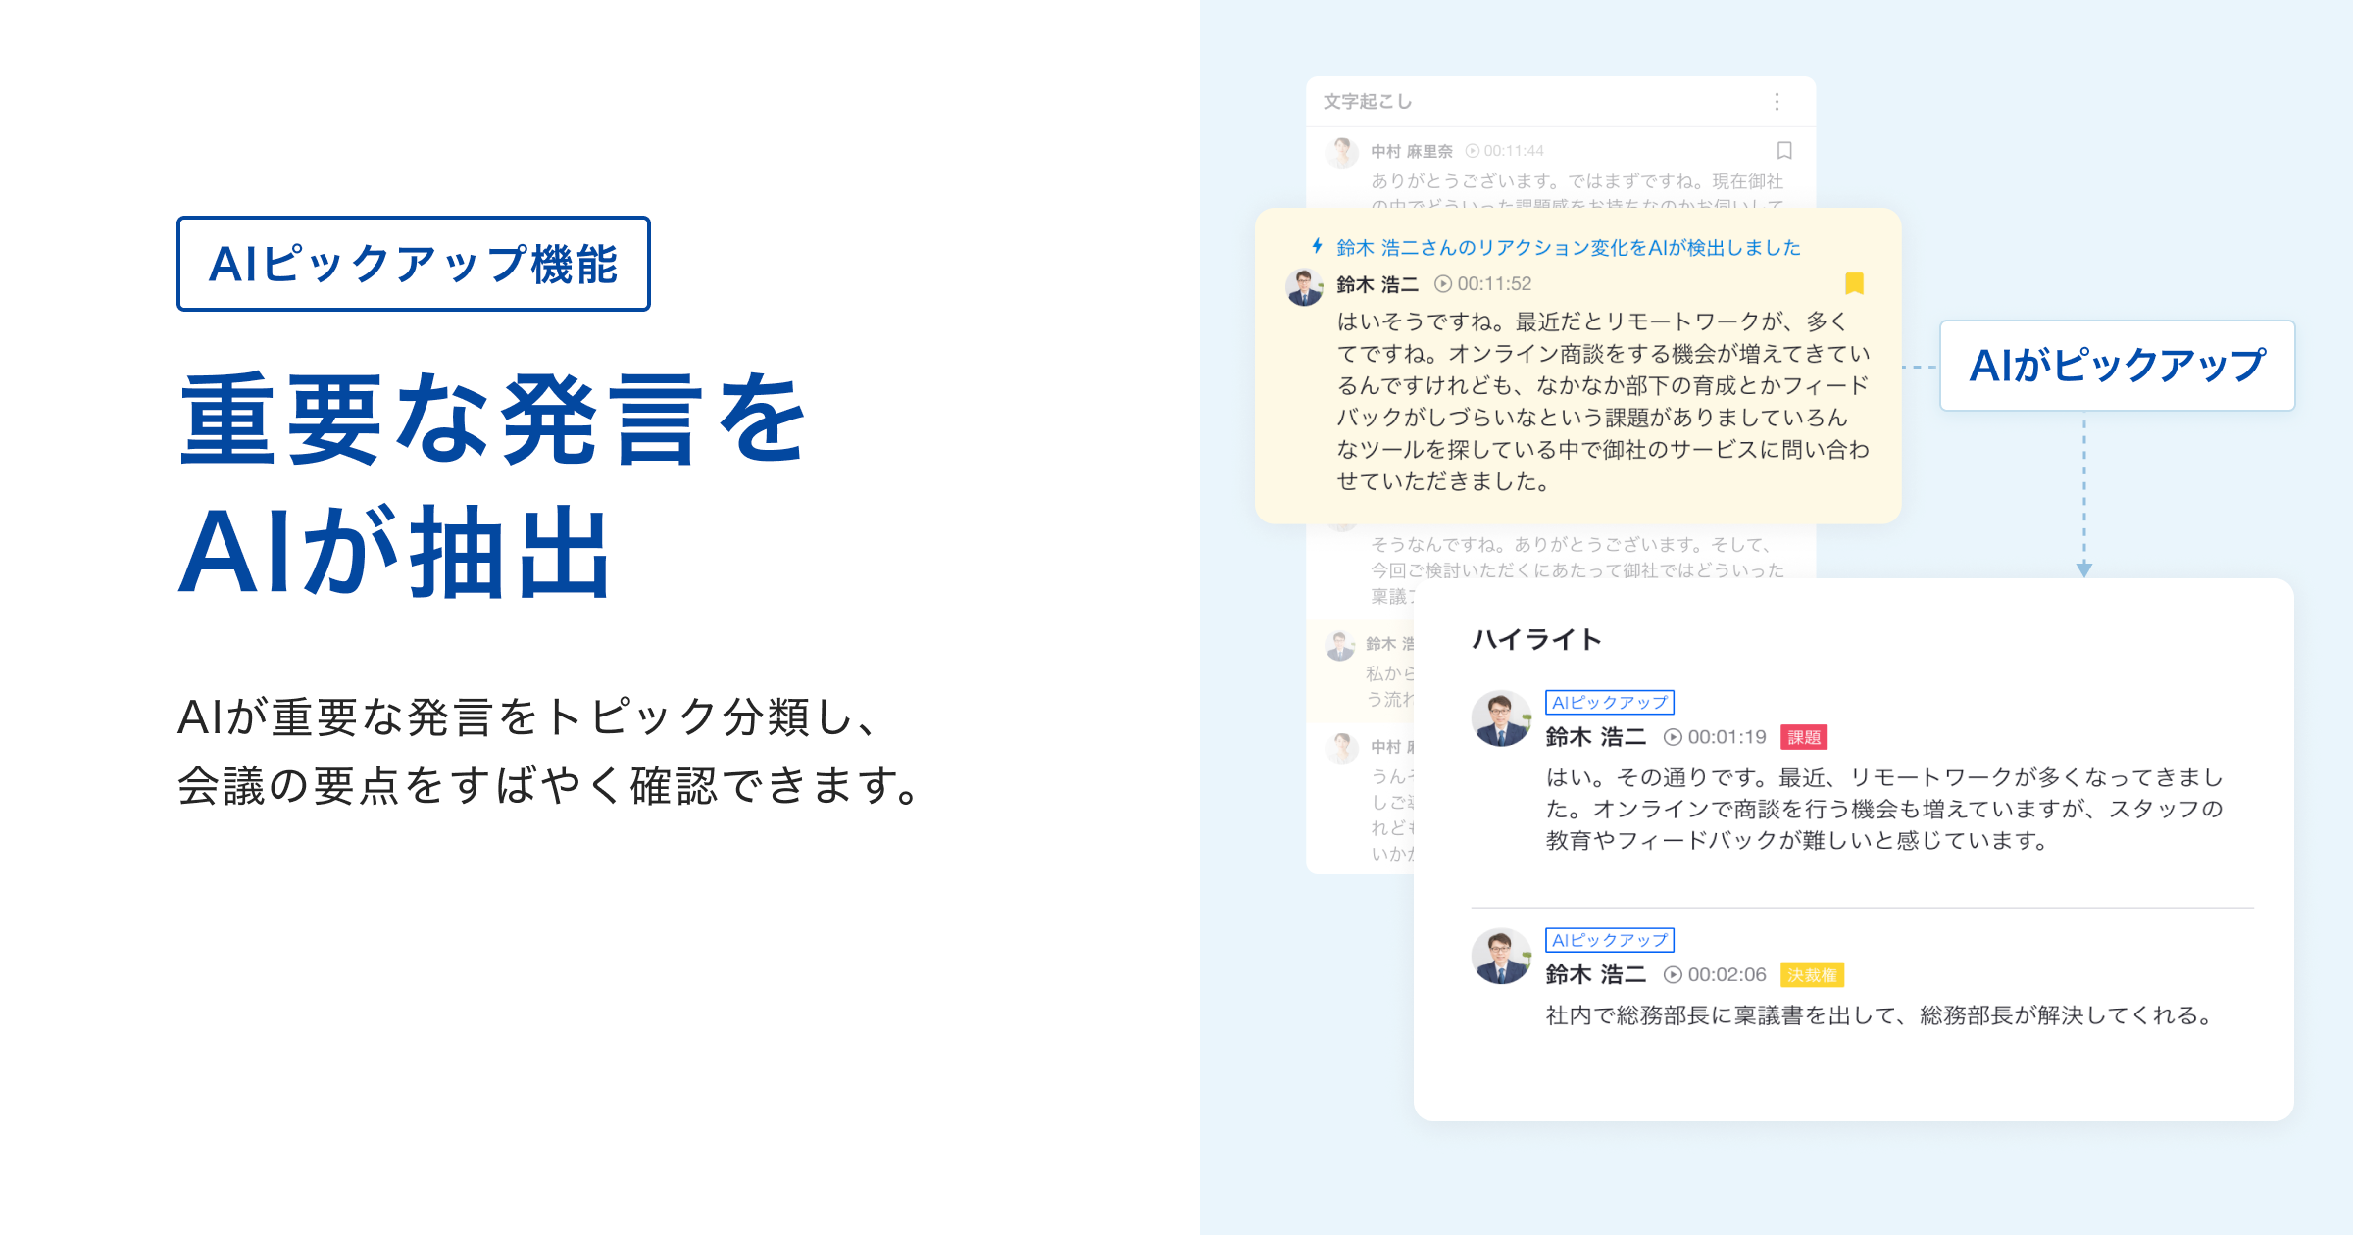Play audio at 00:11:44 timestamp icon
Image resolution: width=2353 pixels, height=1235 pixels.
(1473, 151)
